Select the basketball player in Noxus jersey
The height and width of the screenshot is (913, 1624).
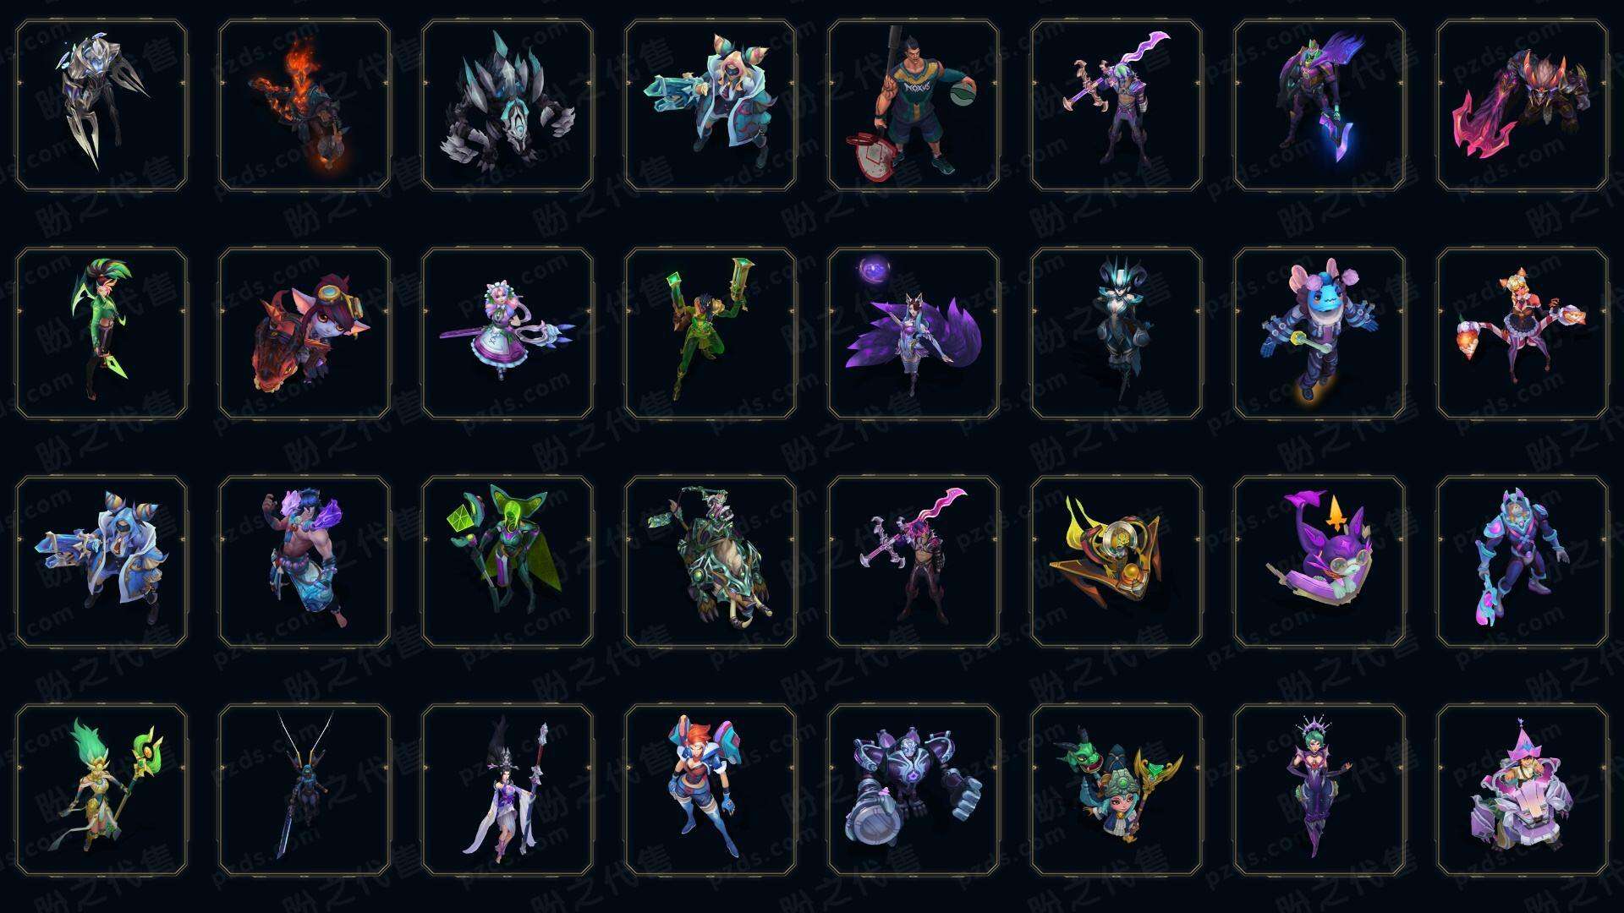pyautogui.click(x=913, y=105)
